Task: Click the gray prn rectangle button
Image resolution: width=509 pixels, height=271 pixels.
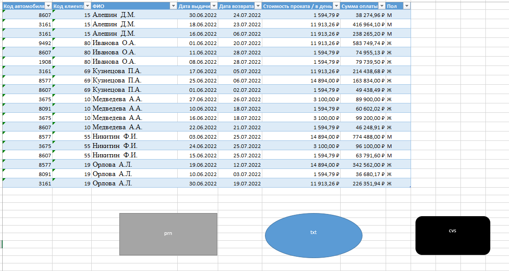Action: 168,234
